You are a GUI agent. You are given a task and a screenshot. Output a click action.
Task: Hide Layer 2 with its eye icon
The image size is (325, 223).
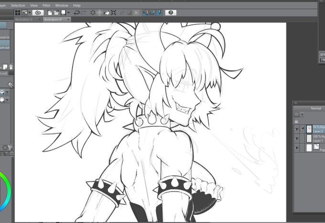pos(297,129)
